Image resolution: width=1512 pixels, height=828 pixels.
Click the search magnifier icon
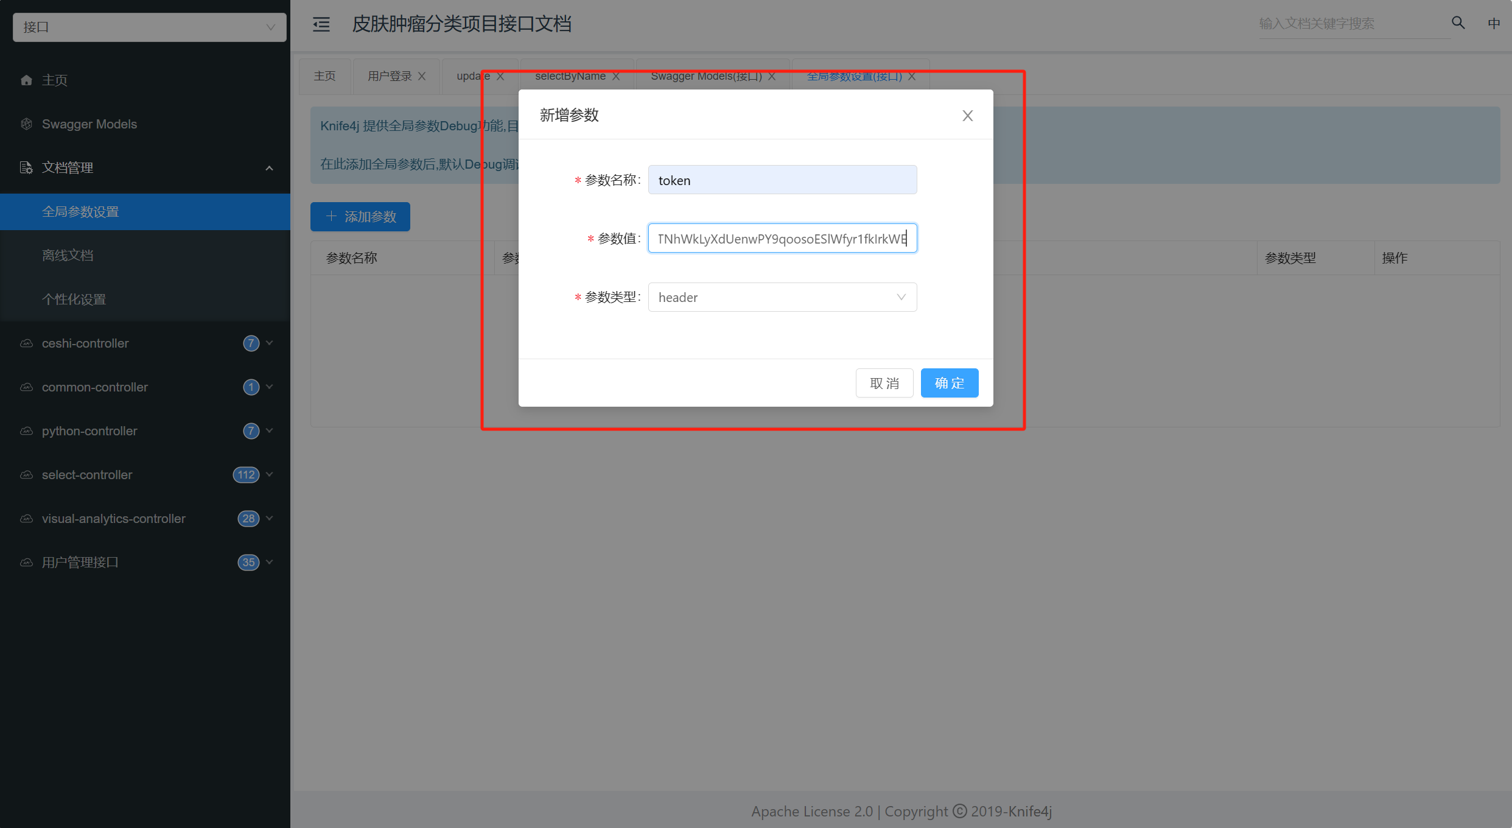click(x=1458, y=23)
